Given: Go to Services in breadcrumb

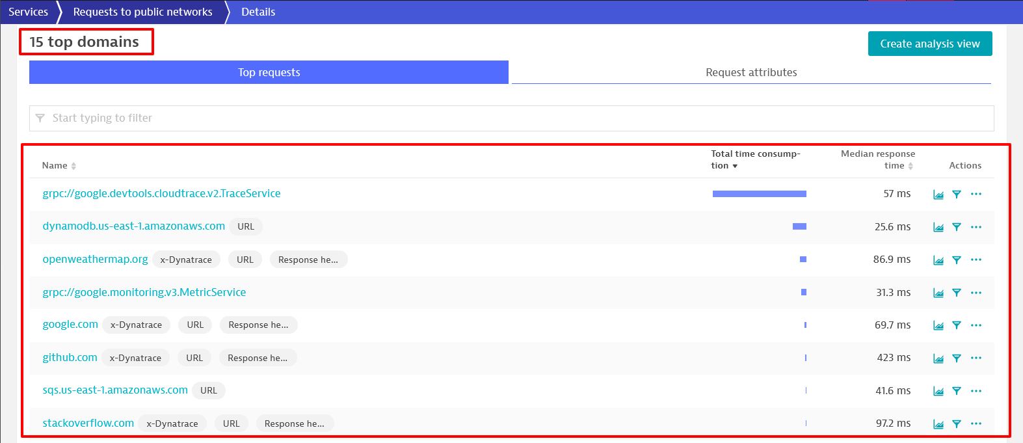Looking at the screenshot, I should [x=28, y=12].
